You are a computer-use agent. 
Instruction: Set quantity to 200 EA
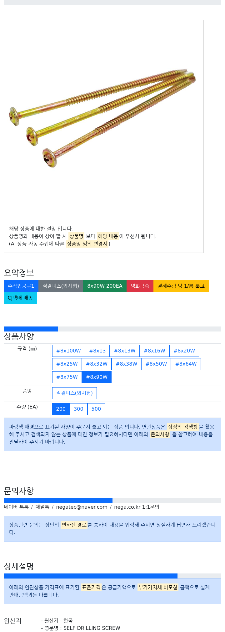[61, 409]
